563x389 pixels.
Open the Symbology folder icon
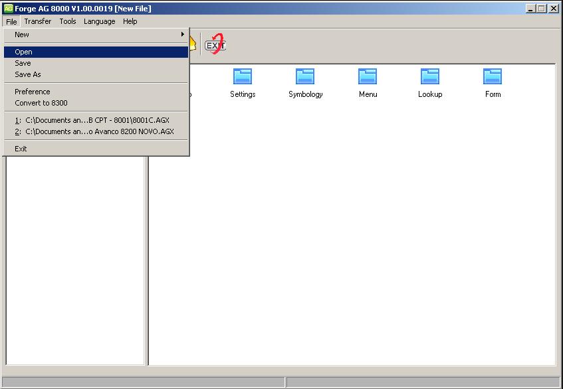305,76
